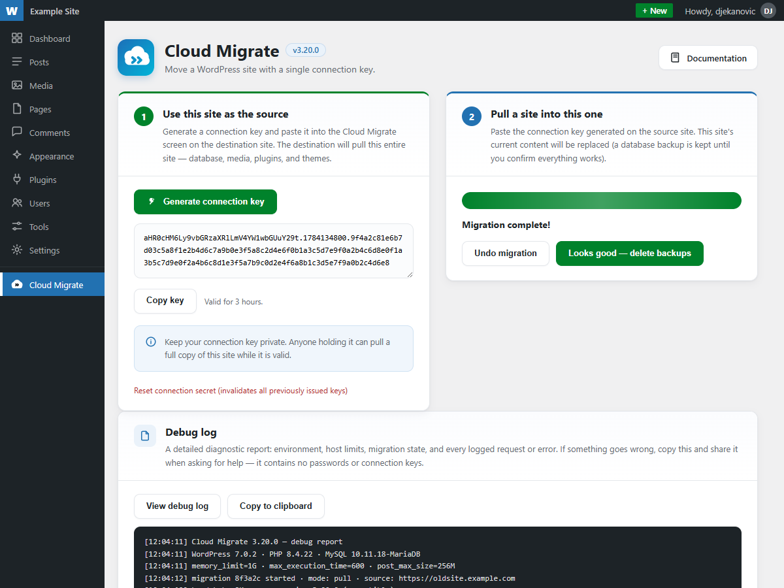Click the Copy key button
784x588 pixels.
tap(165, 301)
